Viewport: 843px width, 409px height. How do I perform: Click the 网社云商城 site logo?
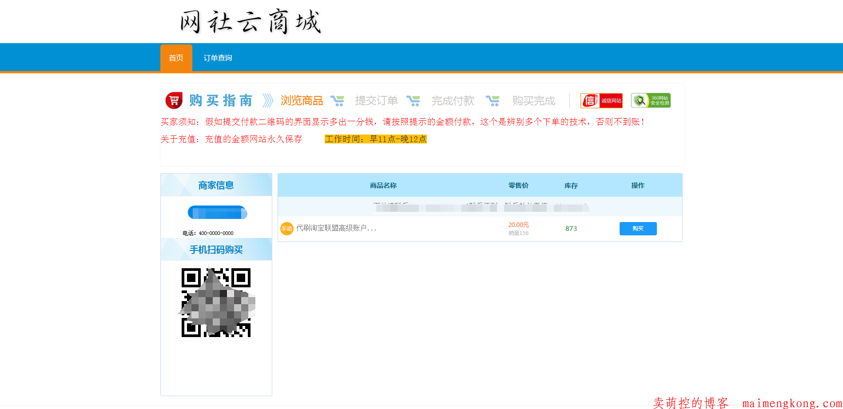(x=250, y=21)
